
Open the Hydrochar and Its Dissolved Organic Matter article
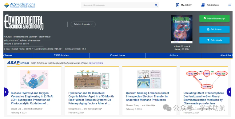tap(91, 98)
